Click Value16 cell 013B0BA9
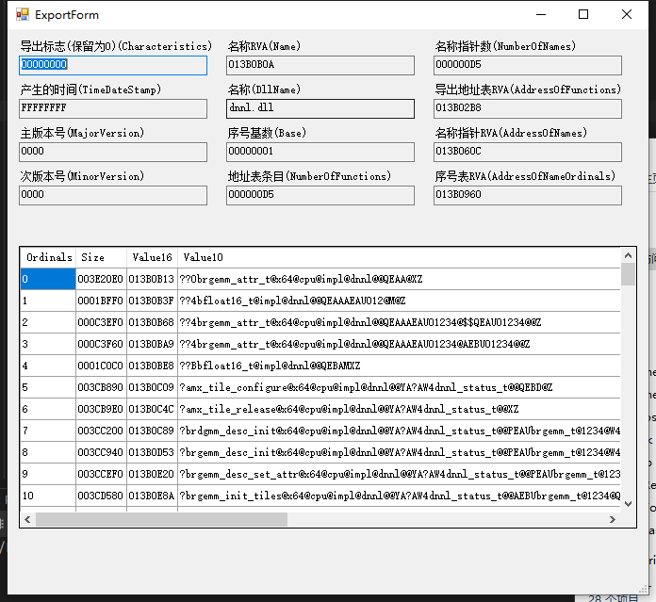The width and height of the screenshot is (656, 602). click(153, 344)
